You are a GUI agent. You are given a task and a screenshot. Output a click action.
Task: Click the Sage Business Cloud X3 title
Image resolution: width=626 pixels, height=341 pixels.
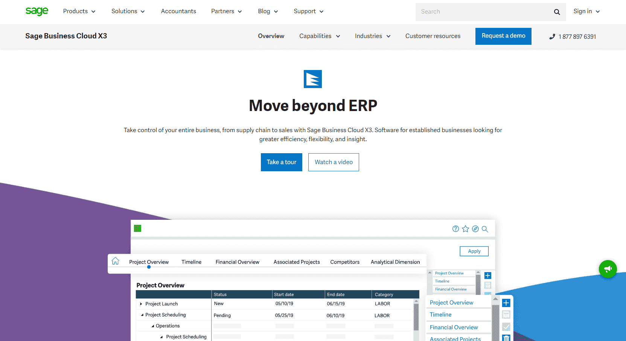[x=66, y=36]
